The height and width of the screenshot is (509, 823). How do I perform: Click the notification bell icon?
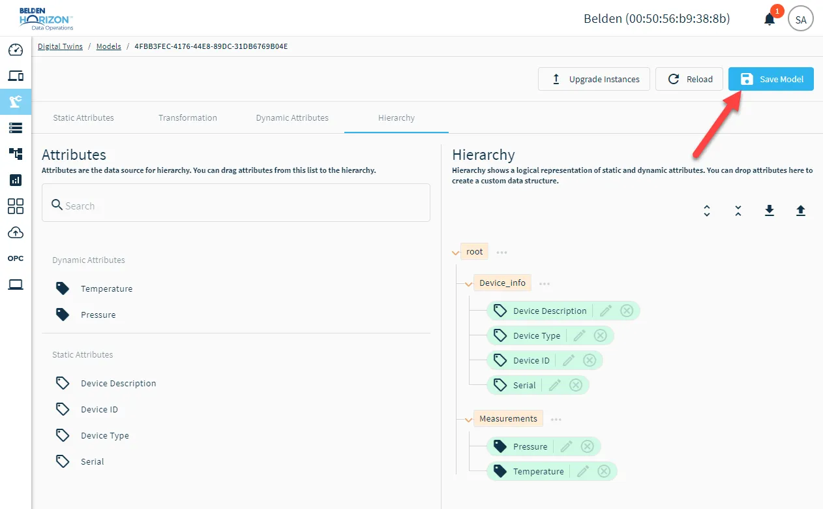point(770,19)
